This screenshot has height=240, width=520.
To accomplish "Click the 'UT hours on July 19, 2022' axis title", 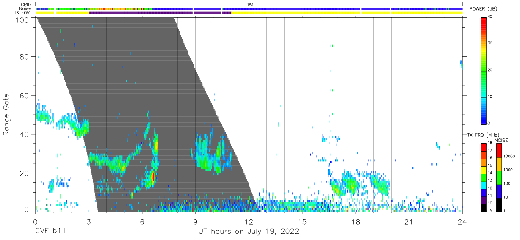I will pyautogui.click(x=249, y=232).
